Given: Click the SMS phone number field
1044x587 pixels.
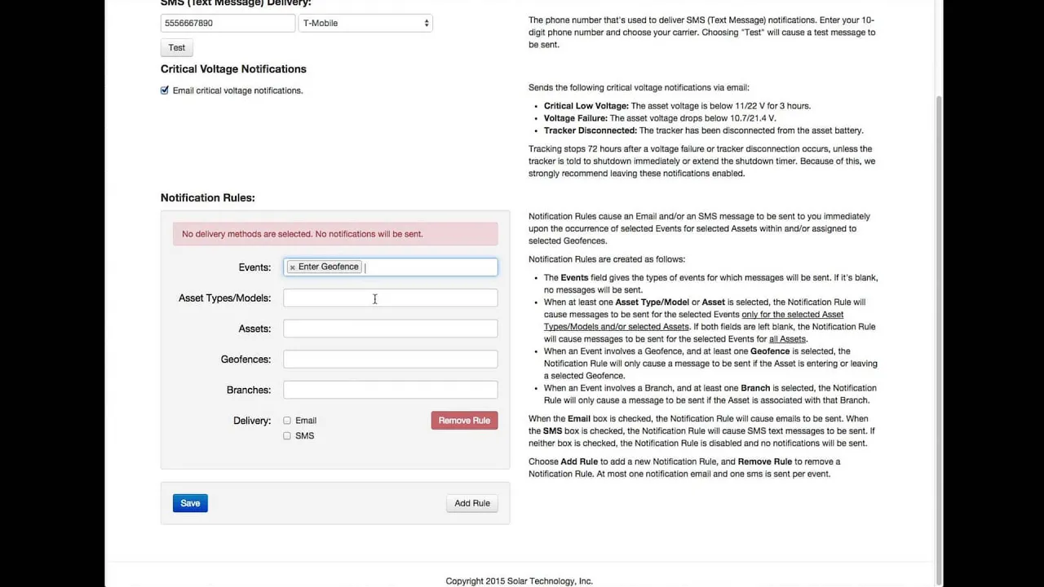Looking at the screenshot, I should click(228, 23).
